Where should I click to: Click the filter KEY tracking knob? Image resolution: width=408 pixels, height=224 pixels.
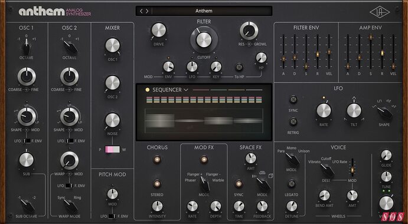tap(216, 67)
